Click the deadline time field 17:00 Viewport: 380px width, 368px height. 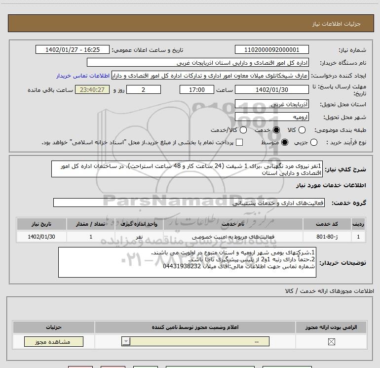(197, 89)
